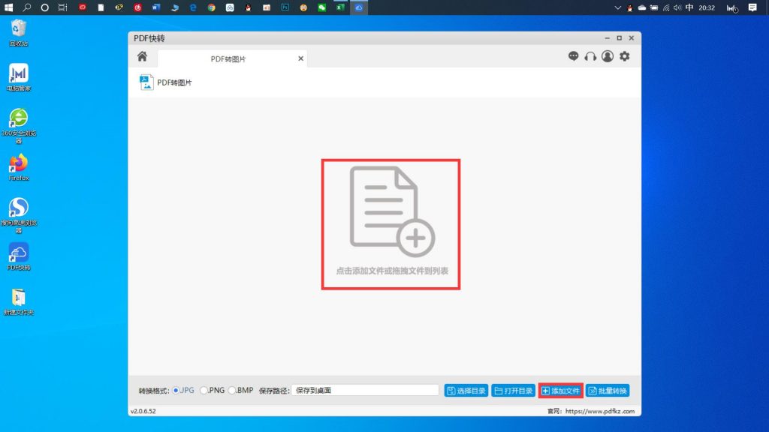Open Chrome from the taskbar
The width and height of the screenshot is (769, 432).
(x=211, y=7)
